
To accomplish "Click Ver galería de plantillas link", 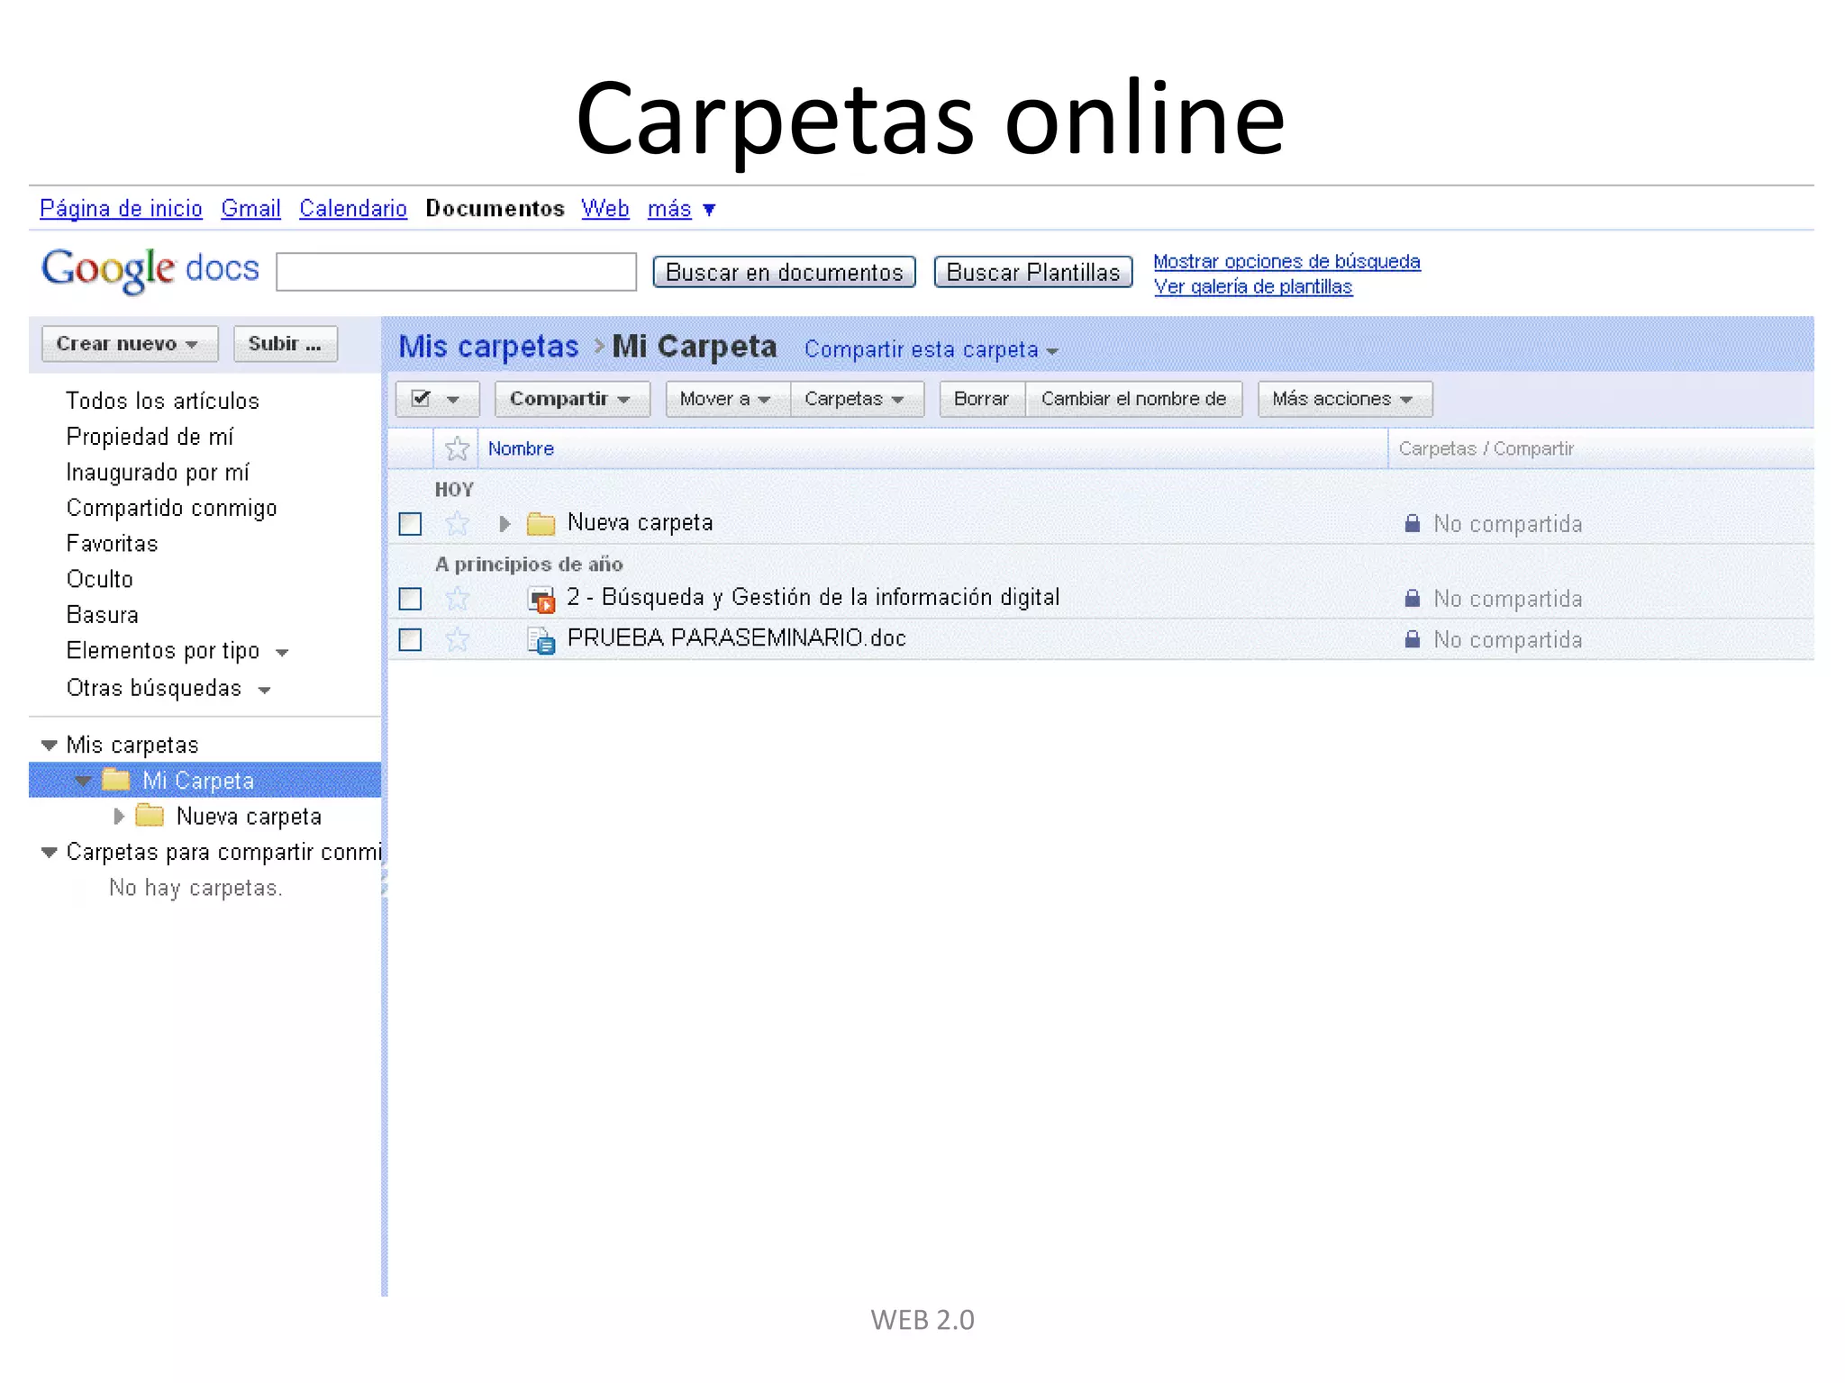I will coord(1252,286).
